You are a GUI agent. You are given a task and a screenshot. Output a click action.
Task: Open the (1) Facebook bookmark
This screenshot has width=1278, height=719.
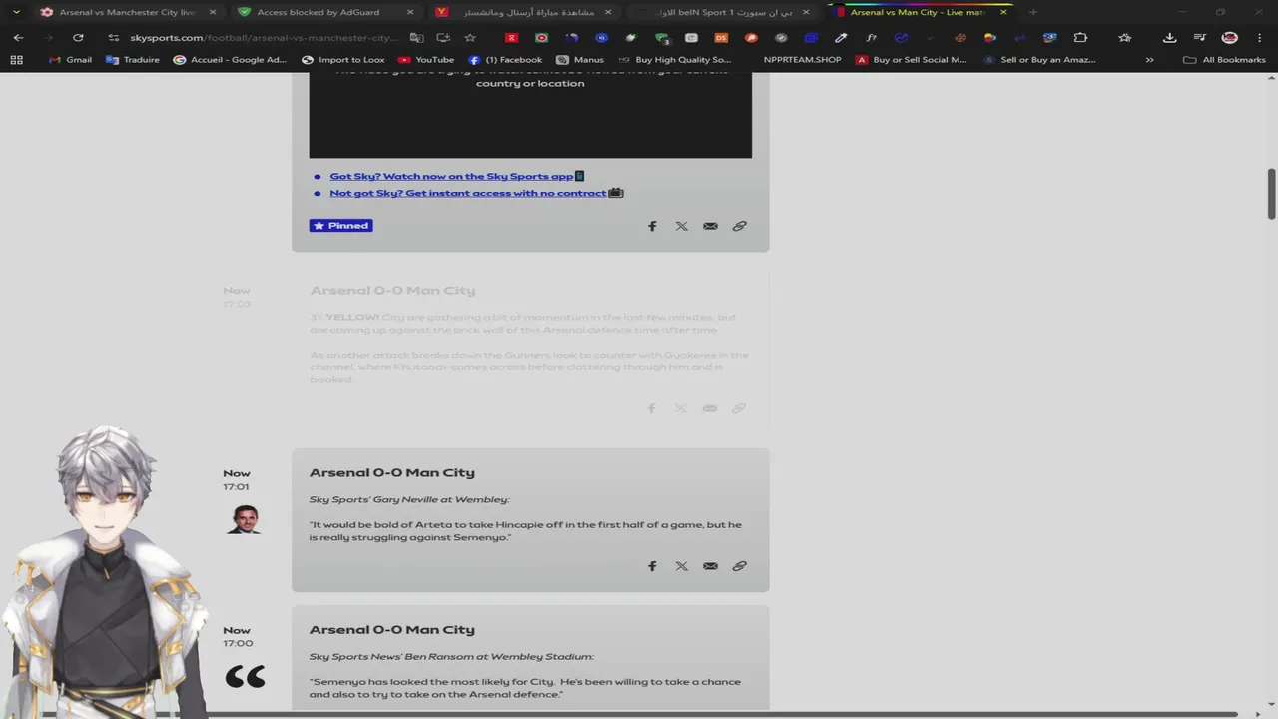[x=505, y=60]
